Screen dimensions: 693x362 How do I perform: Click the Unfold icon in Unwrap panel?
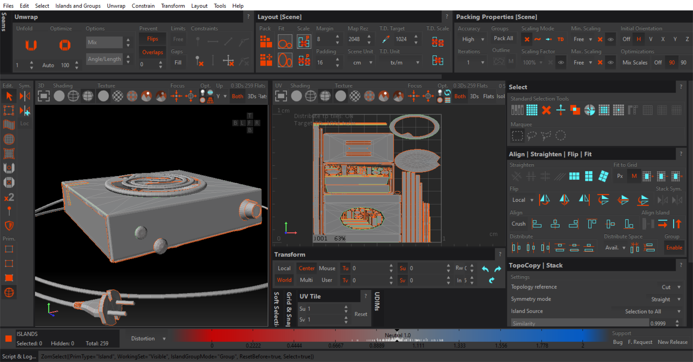31,45
